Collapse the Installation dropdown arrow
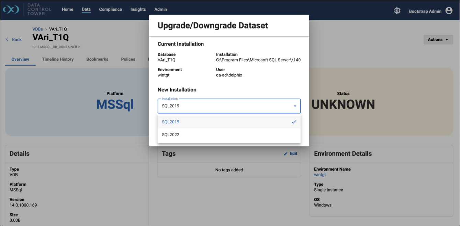This screenshot has width=460, height=226. 295,106
